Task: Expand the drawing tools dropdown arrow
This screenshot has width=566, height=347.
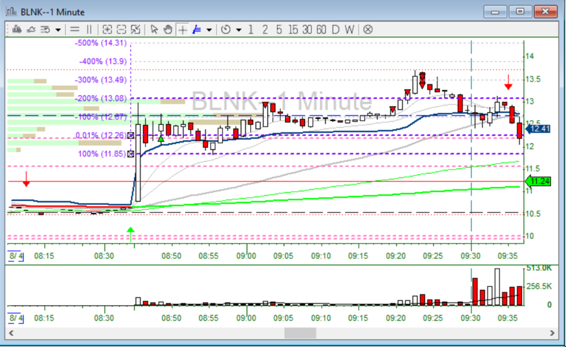Action: pyautogui.click(x=209, y=29)
